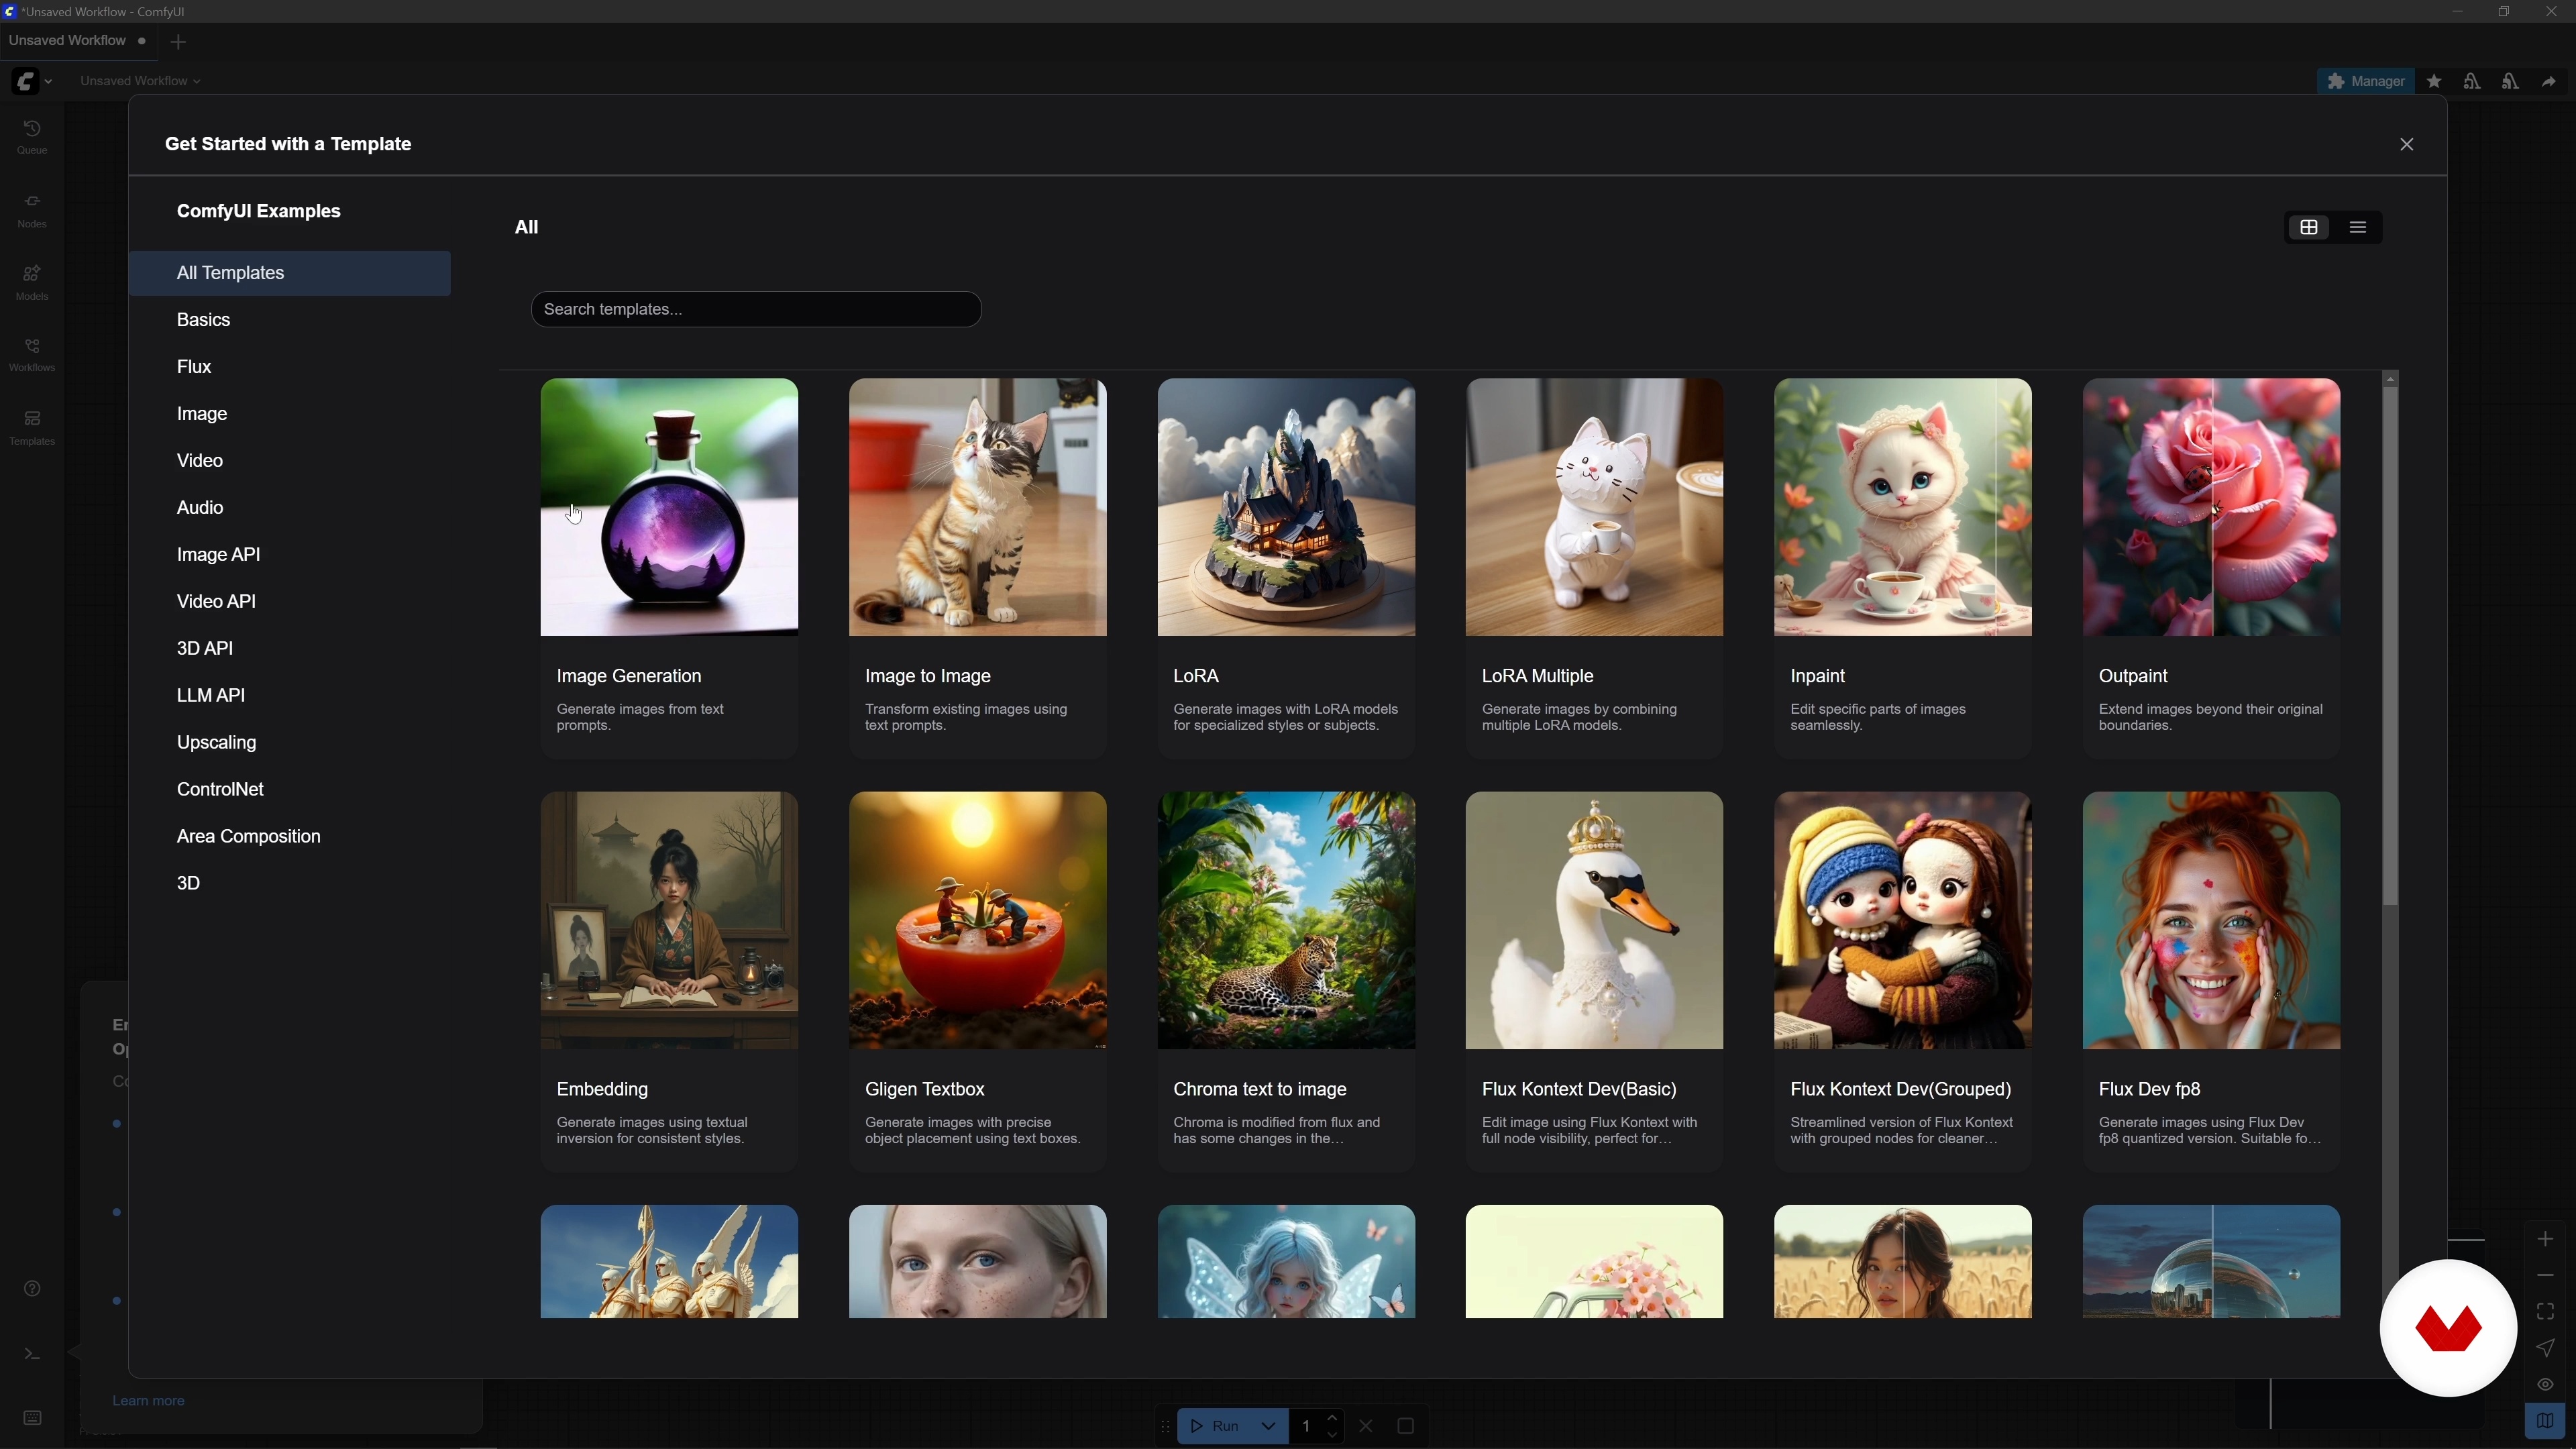The height and width of the screenshot is (1449, 2576).
Task: Toggle the bottom console terminal icon
Action: pos(32,1353)
